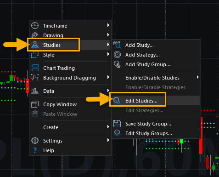The width and height of the screenshot is (219, 177).
Task: Click the Add Study Group icon
Action: 117,64
